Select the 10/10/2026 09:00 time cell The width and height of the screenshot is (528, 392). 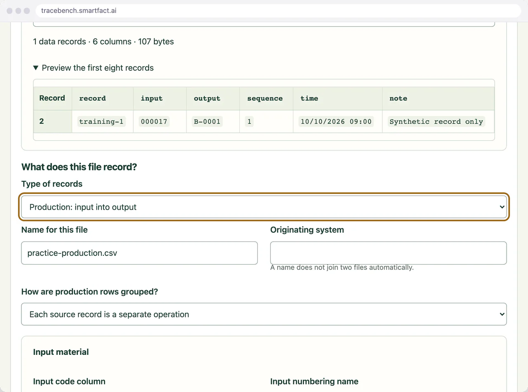pos(336,121)
